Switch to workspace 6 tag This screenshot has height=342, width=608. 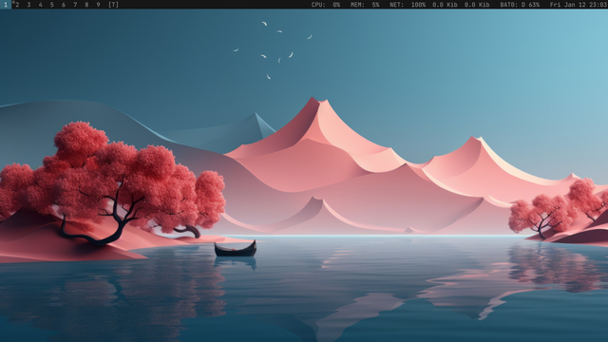[x=64, y=5]
